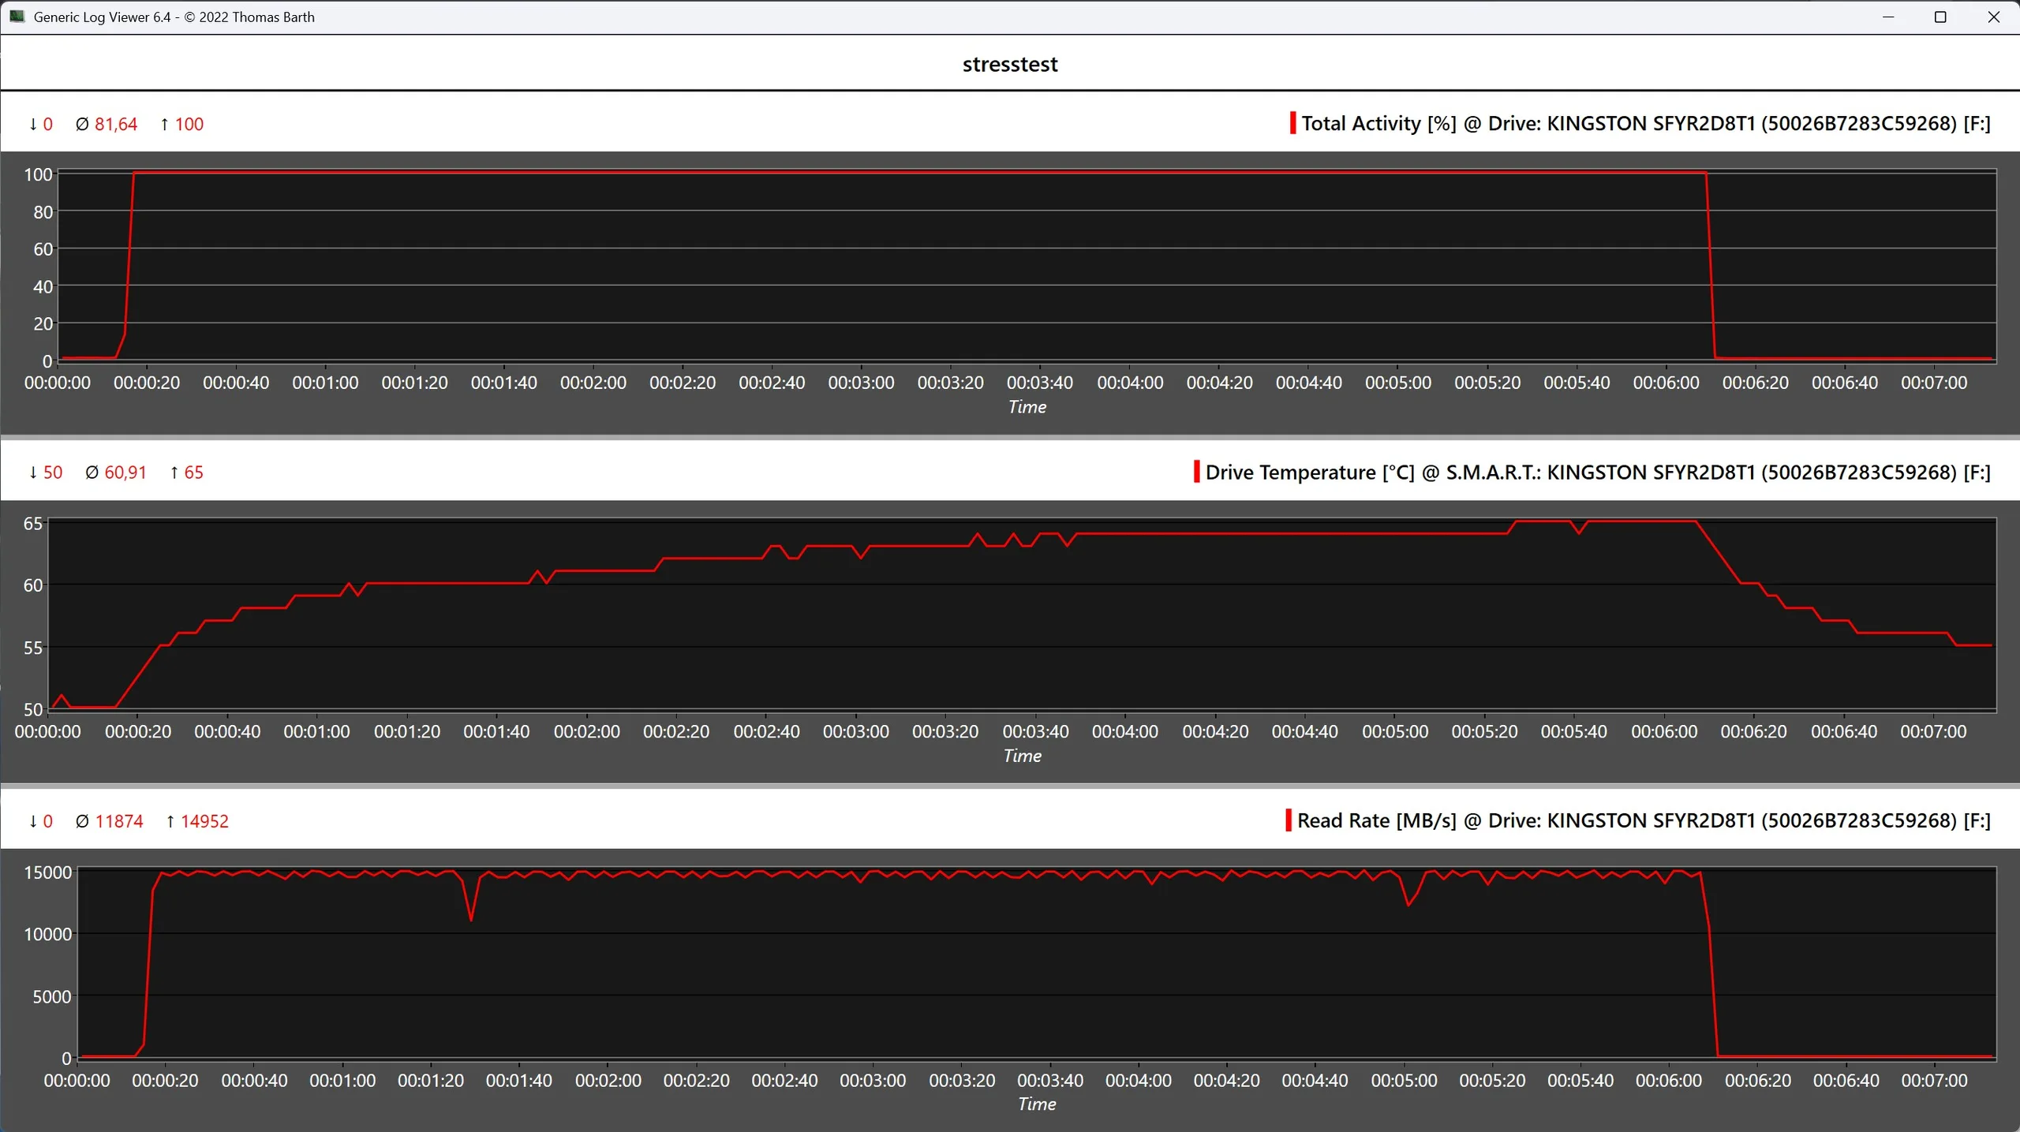The width and height of the screenshot is (2020, 1132).
Task: Click the stresstest chart title
Action: coord(1010,64)
